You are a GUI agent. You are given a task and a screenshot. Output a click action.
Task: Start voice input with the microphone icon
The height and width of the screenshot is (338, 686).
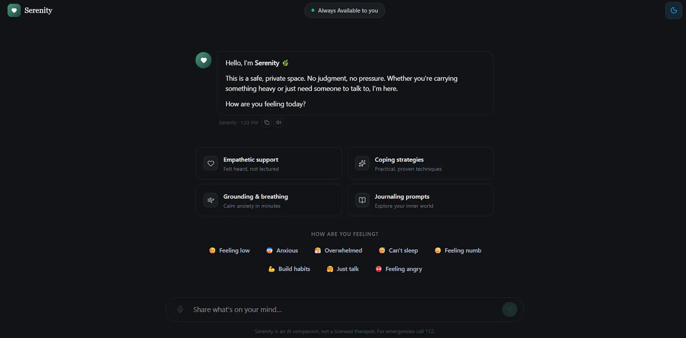[180, 309]
